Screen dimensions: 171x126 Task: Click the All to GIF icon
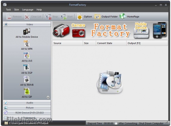point(27,91)
